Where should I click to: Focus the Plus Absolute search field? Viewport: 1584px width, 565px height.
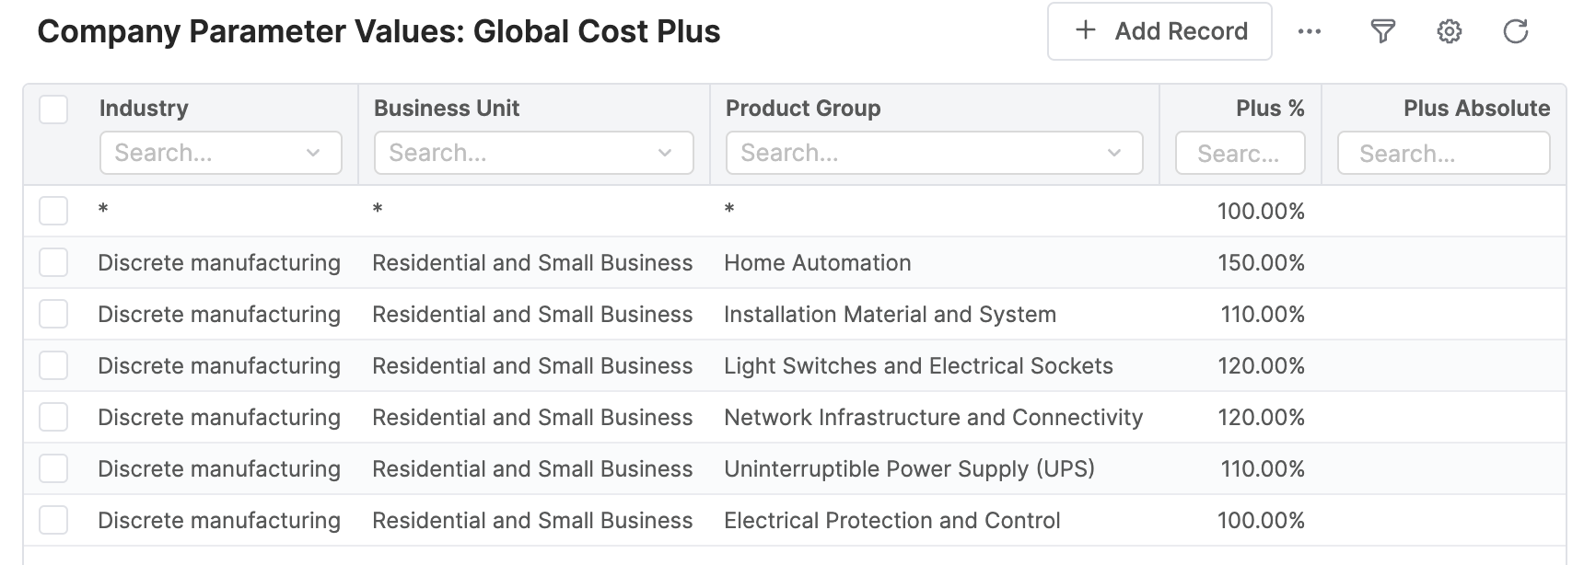coord(1443,154)
